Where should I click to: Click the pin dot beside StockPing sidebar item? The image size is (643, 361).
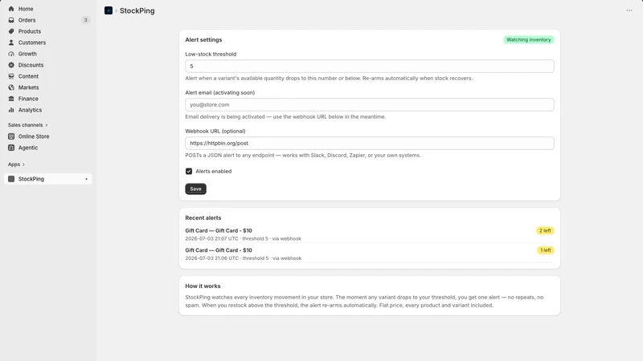(86, 179)
